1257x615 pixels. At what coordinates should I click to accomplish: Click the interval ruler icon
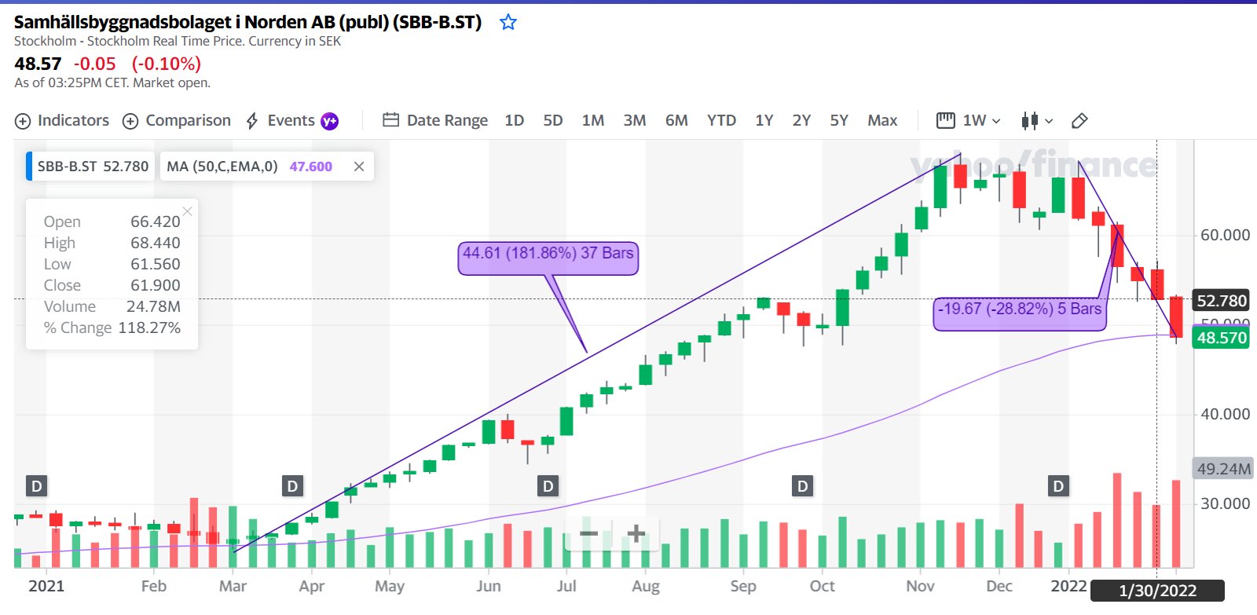click(x=946, y=120)
